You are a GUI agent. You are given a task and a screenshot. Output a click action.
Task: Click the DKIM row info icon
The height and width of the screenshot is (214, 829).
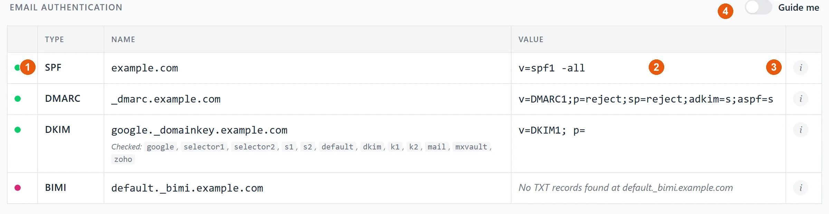point(801,130)
